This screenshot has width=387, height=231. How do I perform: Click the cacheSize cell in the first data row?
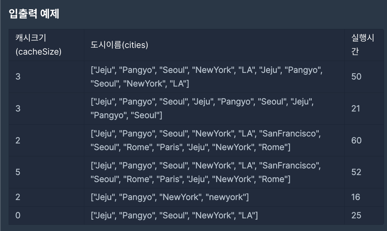(x=46, y=77)
